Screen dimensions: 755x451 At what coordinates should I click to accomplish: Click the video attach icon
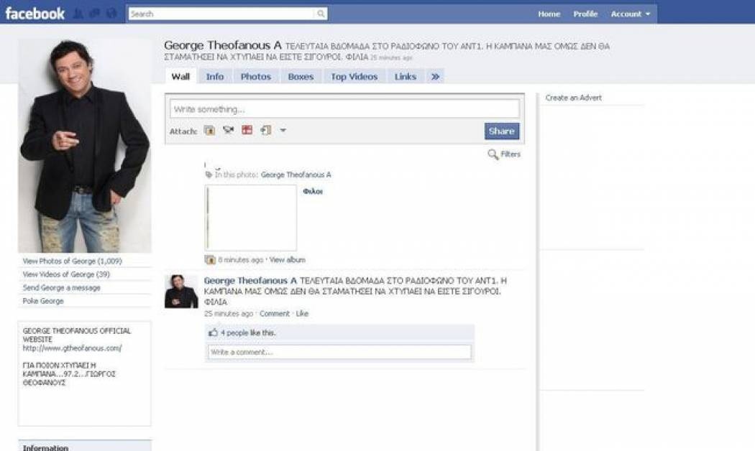pos(228,131)
